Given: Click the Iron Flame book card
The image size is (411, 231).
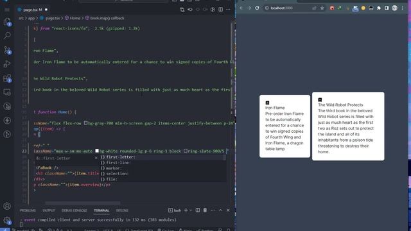Looking at the screenshot, I should [x=284, y=126].
